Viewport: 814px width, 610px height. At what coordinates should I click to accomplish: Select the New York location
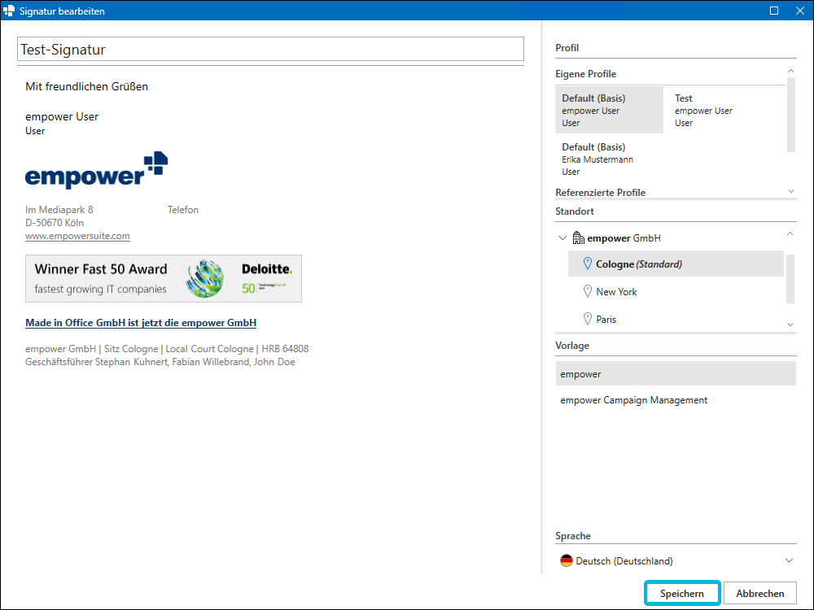[x=676, y=291]
